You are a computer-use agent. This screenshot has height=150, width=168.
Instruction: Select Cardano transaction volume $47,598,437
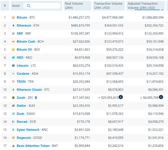(115, 73)
